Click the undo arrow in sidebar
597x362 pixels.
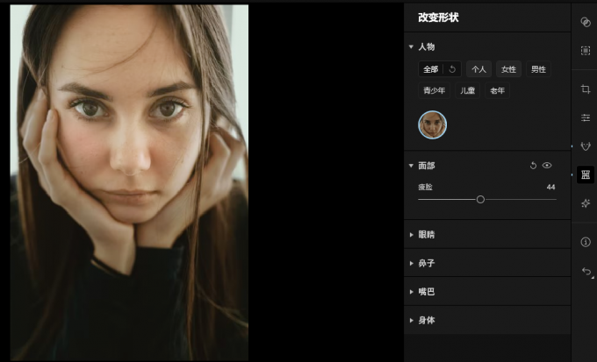586,271
